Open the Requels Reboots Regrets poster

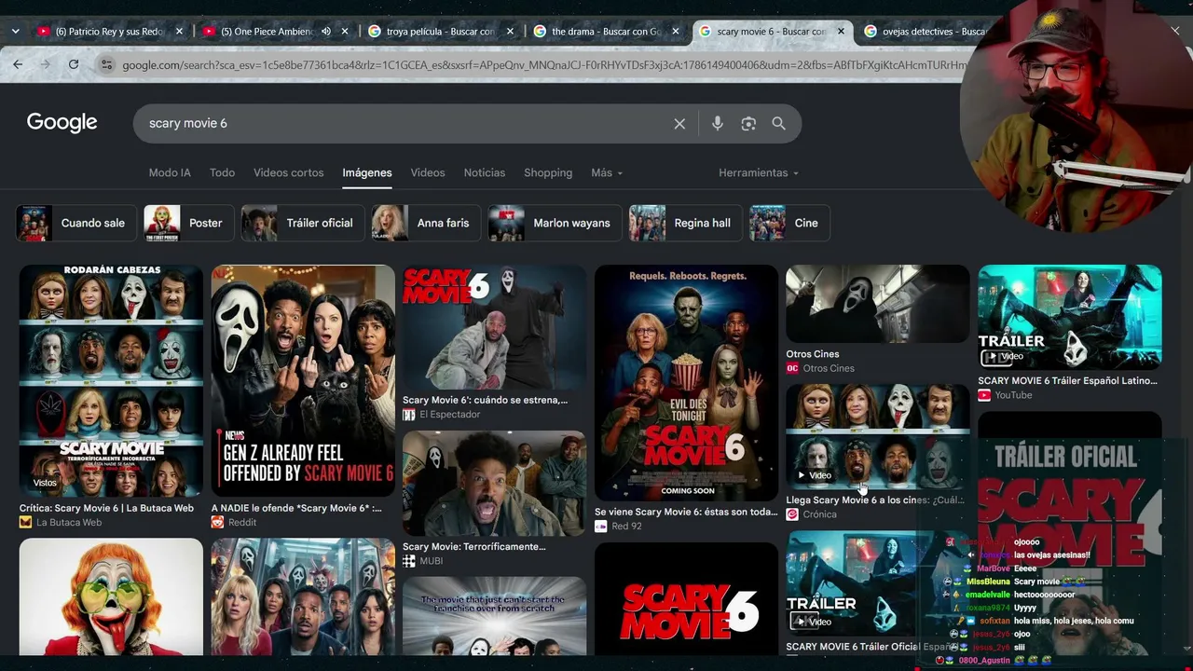pyautogui.click(x=686, y=383)
